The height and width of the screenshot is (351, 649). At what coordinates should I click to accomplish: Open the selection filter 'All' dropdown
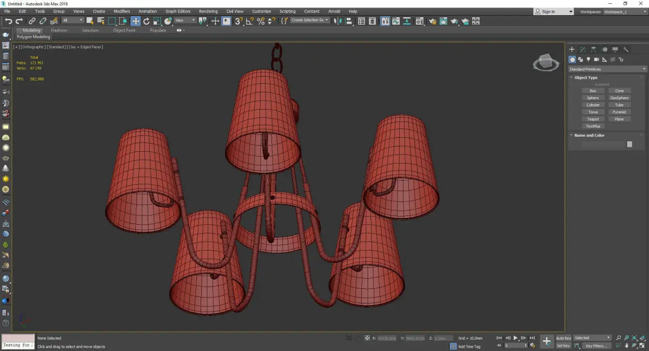click(x=72, y=21)
